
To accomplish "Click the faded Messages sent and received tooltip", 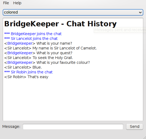I will coord(120,30).
